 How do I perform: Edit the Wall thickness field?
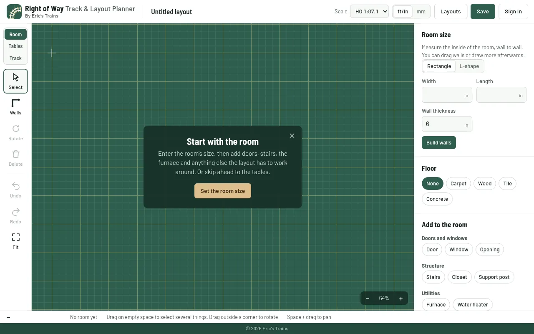pos(447,124)
